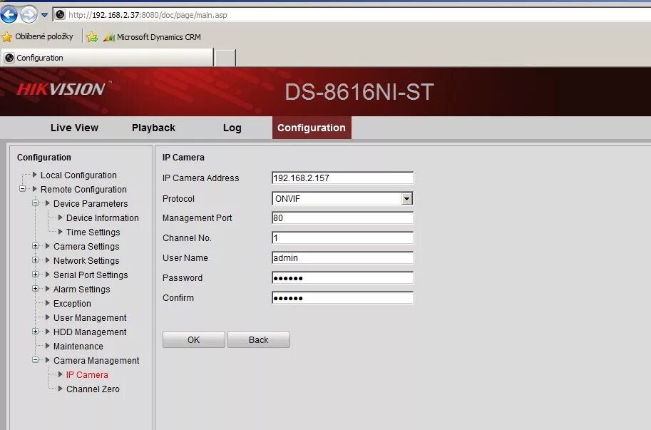Click the Password field
Image resolution: width=651 pixels, height=430 pixels.
342,277
